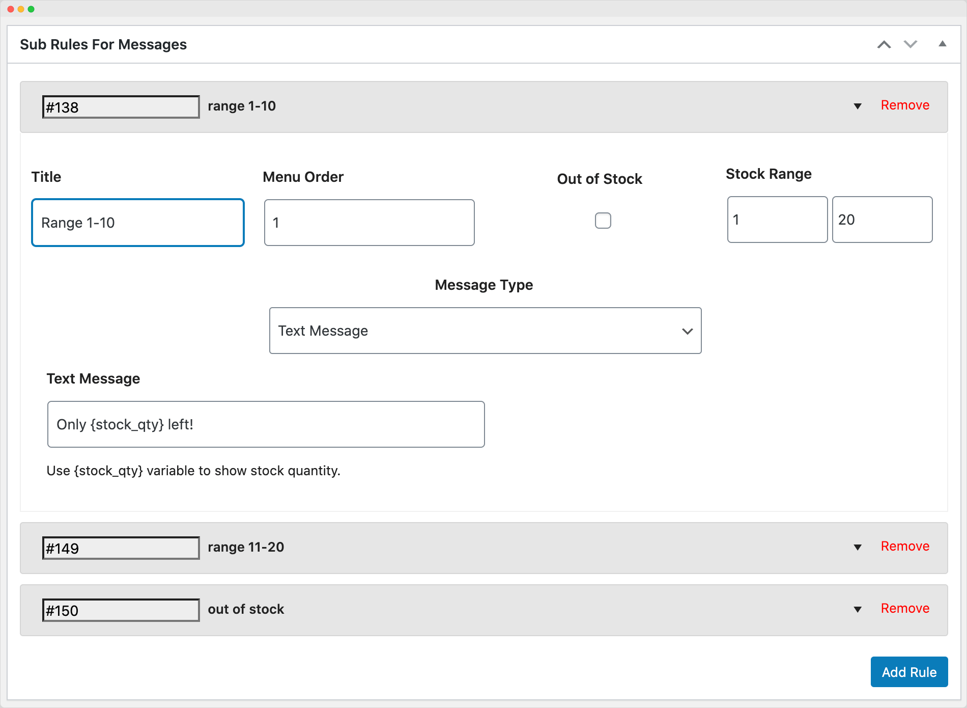
Task: Select the Stock Range minimum value field
Action: (x=777, y=220)
